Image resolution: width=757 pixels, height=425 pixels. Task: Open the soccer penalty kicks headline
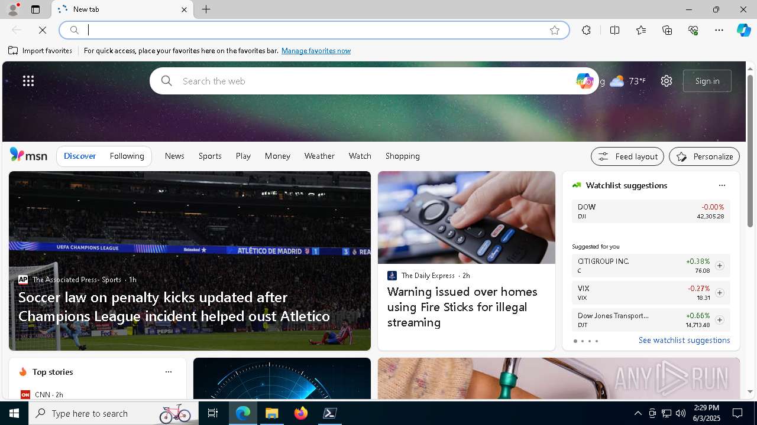click(x=174, y=306)
